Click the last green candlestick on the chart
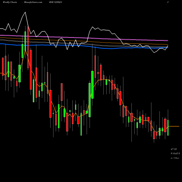182x182 pixels. click(x=168, y=128)
